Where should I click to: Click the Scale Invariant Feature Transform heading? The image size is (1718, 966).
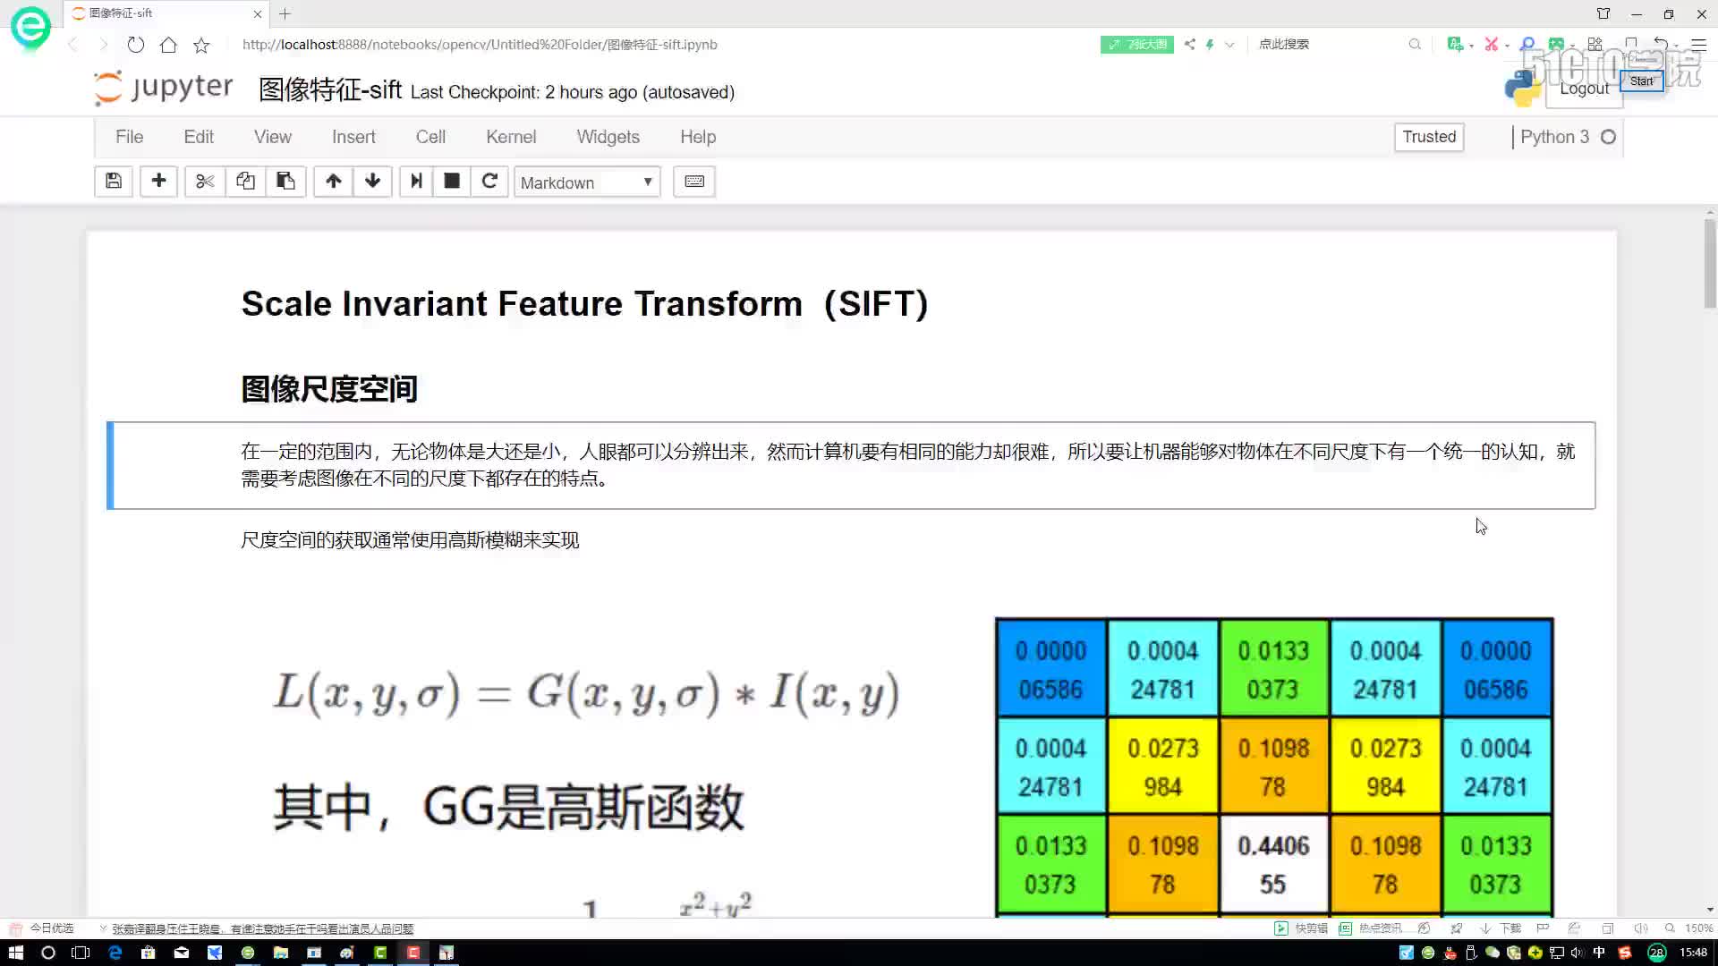[585, 304]
